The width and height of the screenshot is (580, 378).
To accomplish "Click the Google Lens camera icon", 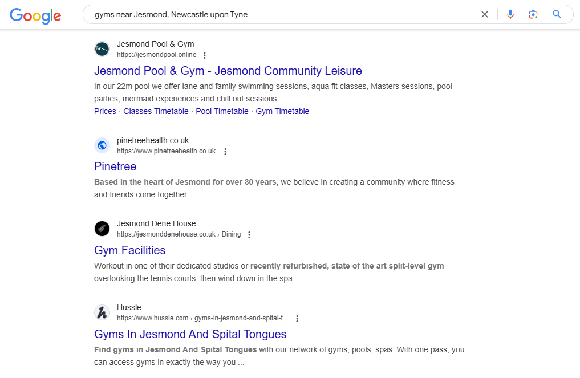I will pyautogui.click(x=533, y=14).
